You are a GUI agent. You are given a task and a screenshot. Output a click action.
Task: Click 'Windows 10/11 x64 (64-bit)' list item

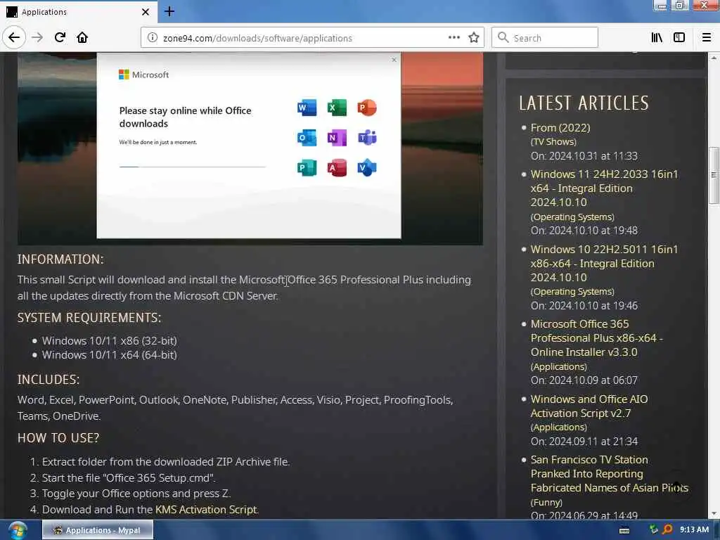coord(109,354)
